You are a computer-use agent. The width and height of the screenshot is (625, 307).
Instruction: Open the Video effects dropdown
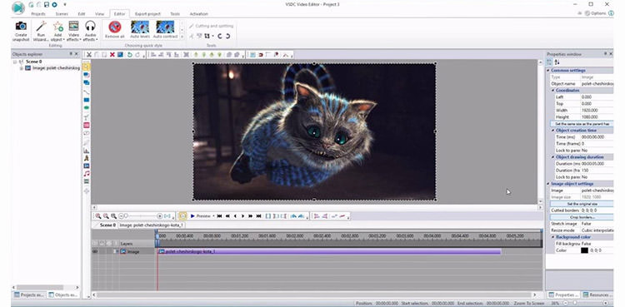pyautogui.click(x=73, y=31)
